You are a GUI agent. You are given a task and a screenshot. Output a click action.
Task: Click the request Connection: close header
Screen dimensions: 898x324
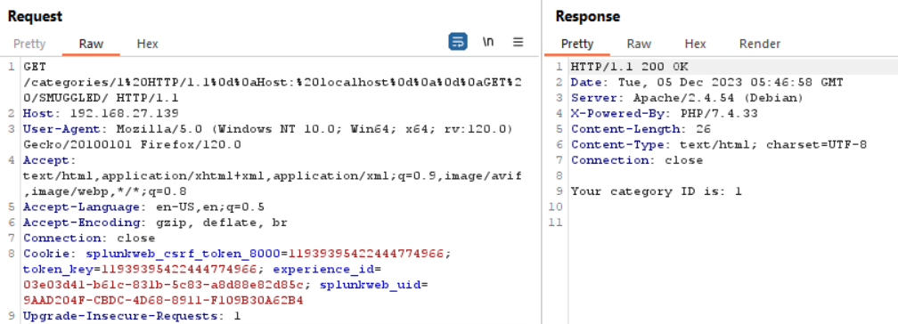[89, 238]
